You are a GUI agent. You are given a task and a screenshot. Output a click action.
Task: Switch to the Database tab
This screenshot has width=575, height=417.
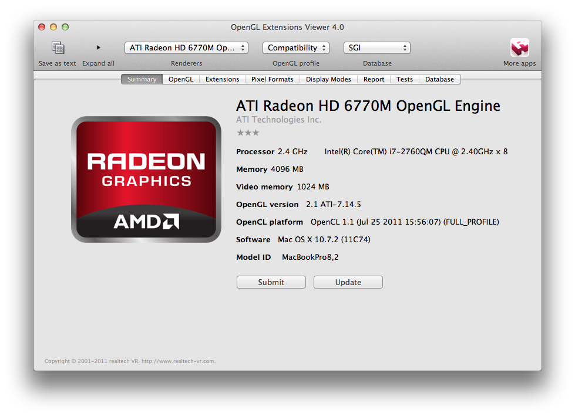tap(439, 79)
